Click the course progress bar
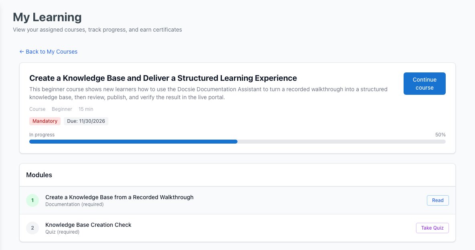The image size is (475, 250). 237,142
